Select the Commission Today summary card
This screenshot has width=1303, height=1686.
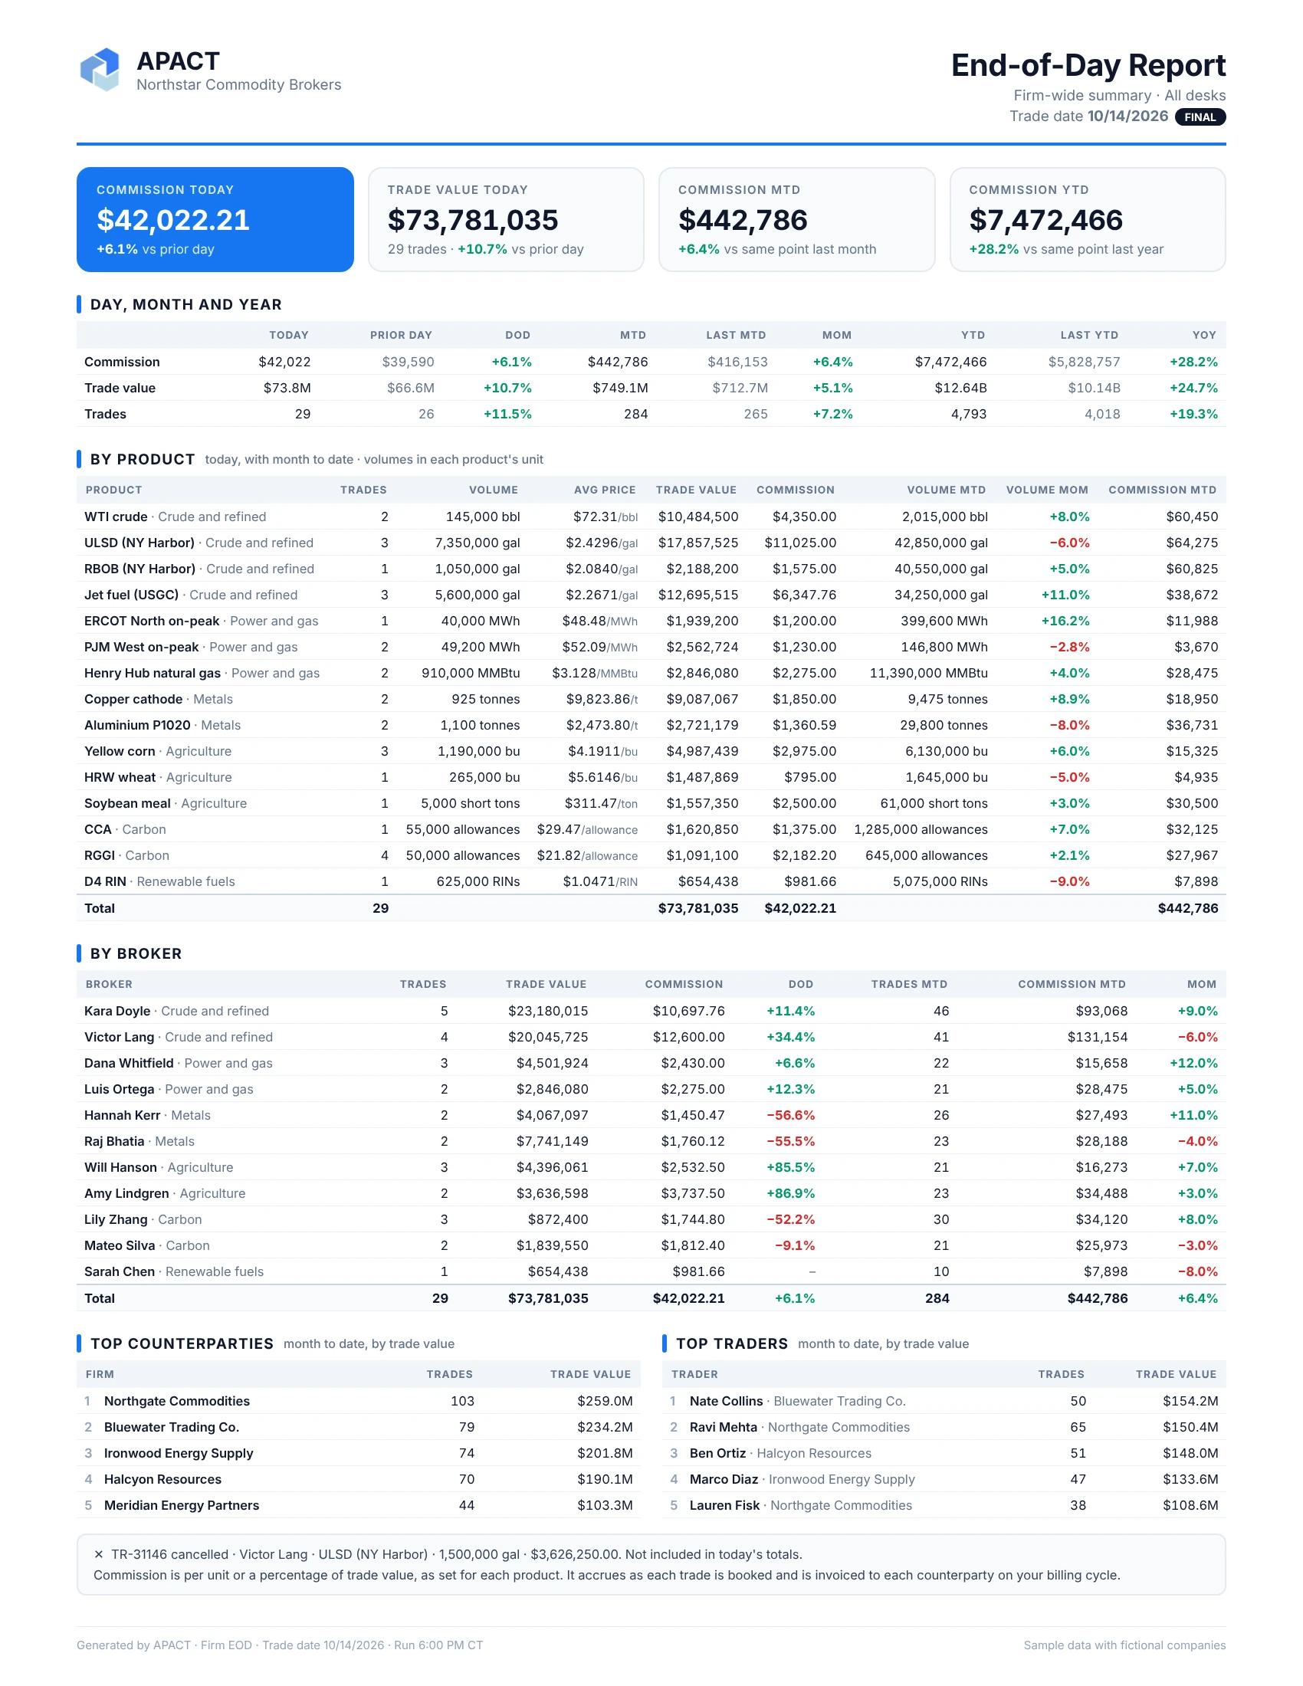(x=215, y=219)
